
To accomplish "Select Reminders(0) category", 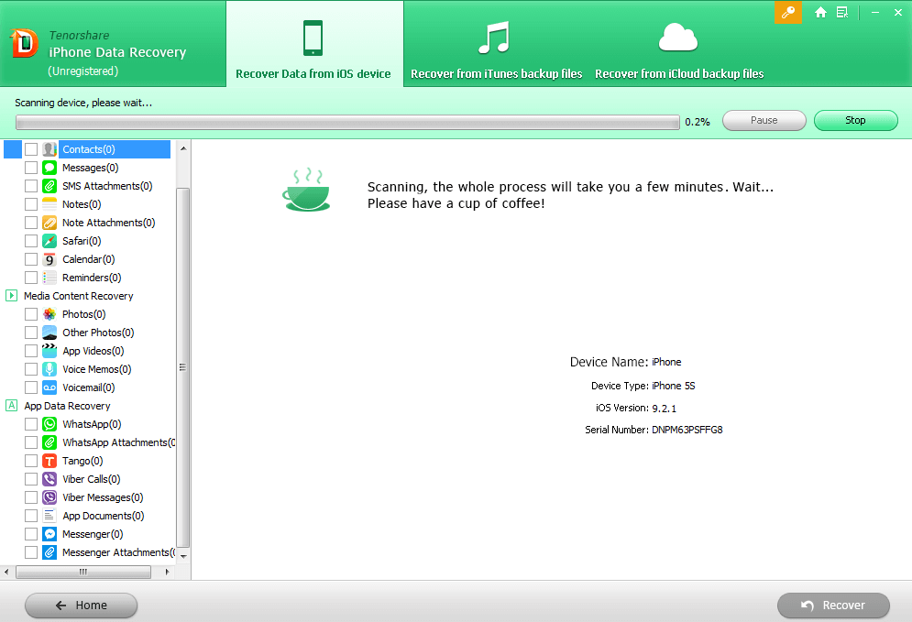I will pos(92,278).
